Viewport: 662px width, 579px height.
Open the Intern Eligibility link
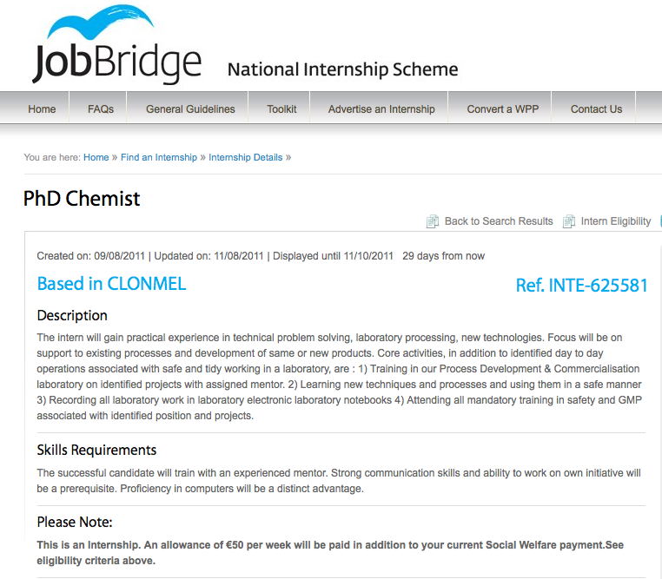coord(616,221)
